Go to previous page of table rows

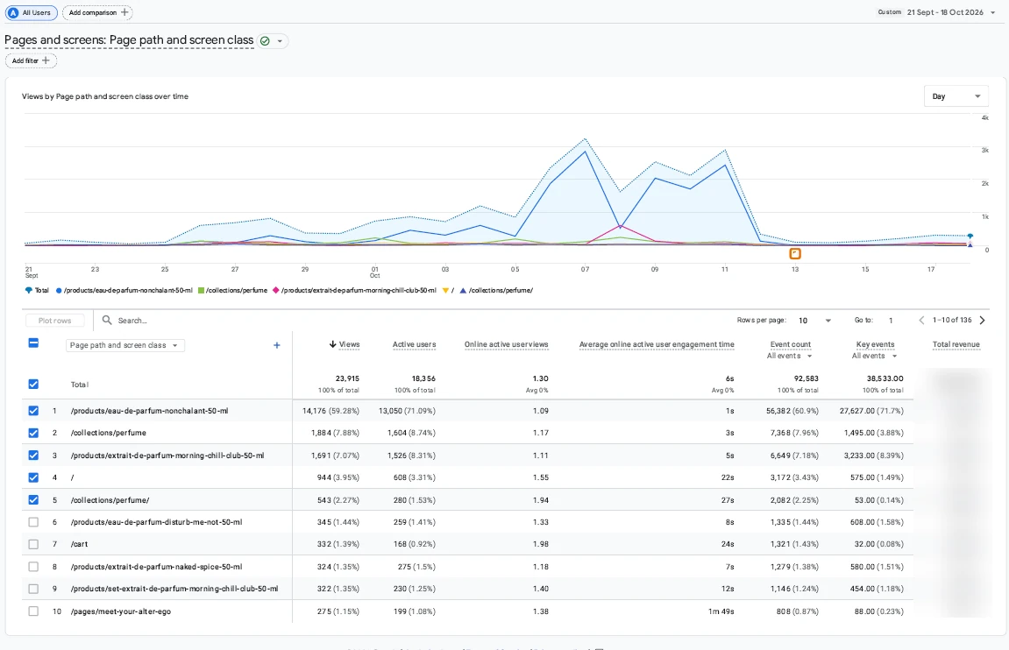click(921, 320)
